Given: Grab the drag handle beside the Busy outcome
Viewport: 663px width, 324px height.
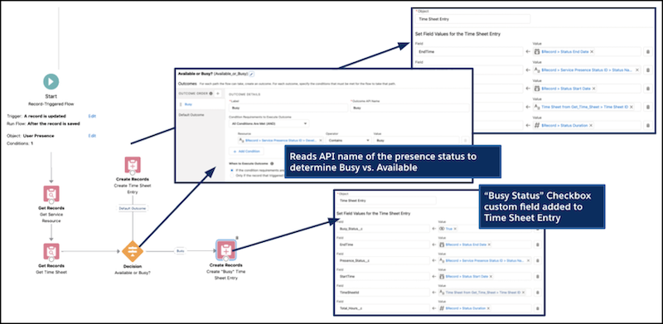Looking at the screenshot, I should pyautogui.click(x=180, y=104).
